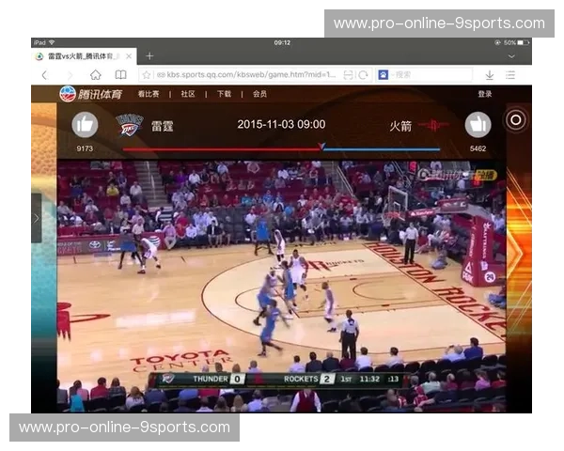Viewport: 564px width, 451px height.
Task: Click the 登录 login link
Action: (x=484, y=94)
